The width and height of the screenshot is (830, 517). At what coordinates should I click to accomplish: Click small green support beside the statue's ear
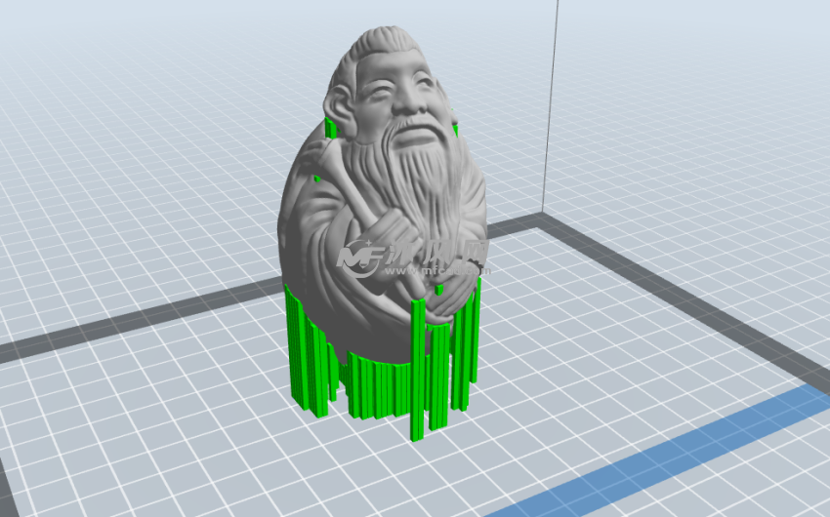click(331, 129)
